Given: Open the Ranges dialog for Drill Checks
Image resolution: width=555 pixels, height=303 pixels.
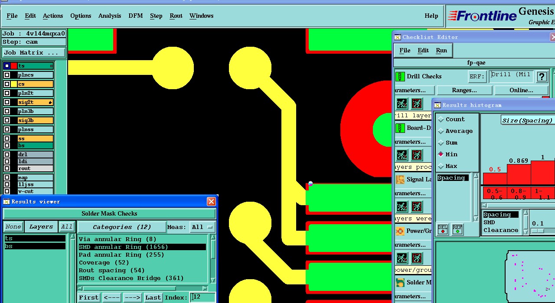Looking at the screenshot, I should tap(464, 90).
